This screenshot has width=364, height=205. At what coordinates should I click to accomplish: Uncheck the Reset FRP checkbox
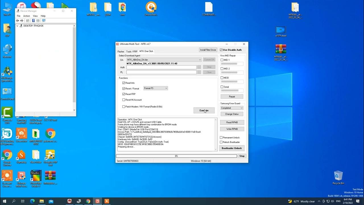[124, 94]
